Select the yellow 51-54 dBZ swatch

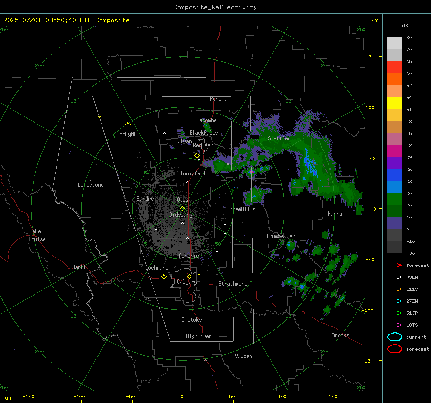click(x=395, y=104)
